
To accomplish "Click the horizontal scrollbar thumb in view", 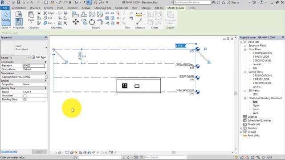I will click(x=174, y=152).
